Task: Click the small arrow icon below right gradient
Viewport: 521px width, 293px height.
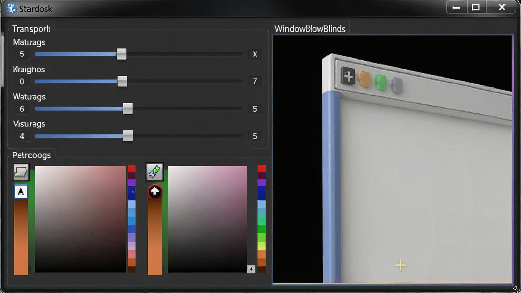Action: coord(251,269)
